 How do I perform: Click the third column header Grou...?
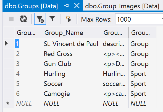(115, 33)
